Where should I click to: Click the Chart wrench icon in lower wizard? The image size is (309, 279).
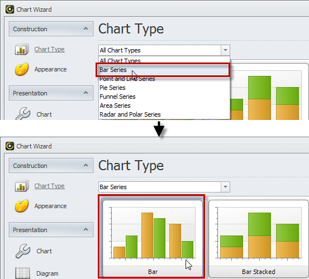(23, 251)
